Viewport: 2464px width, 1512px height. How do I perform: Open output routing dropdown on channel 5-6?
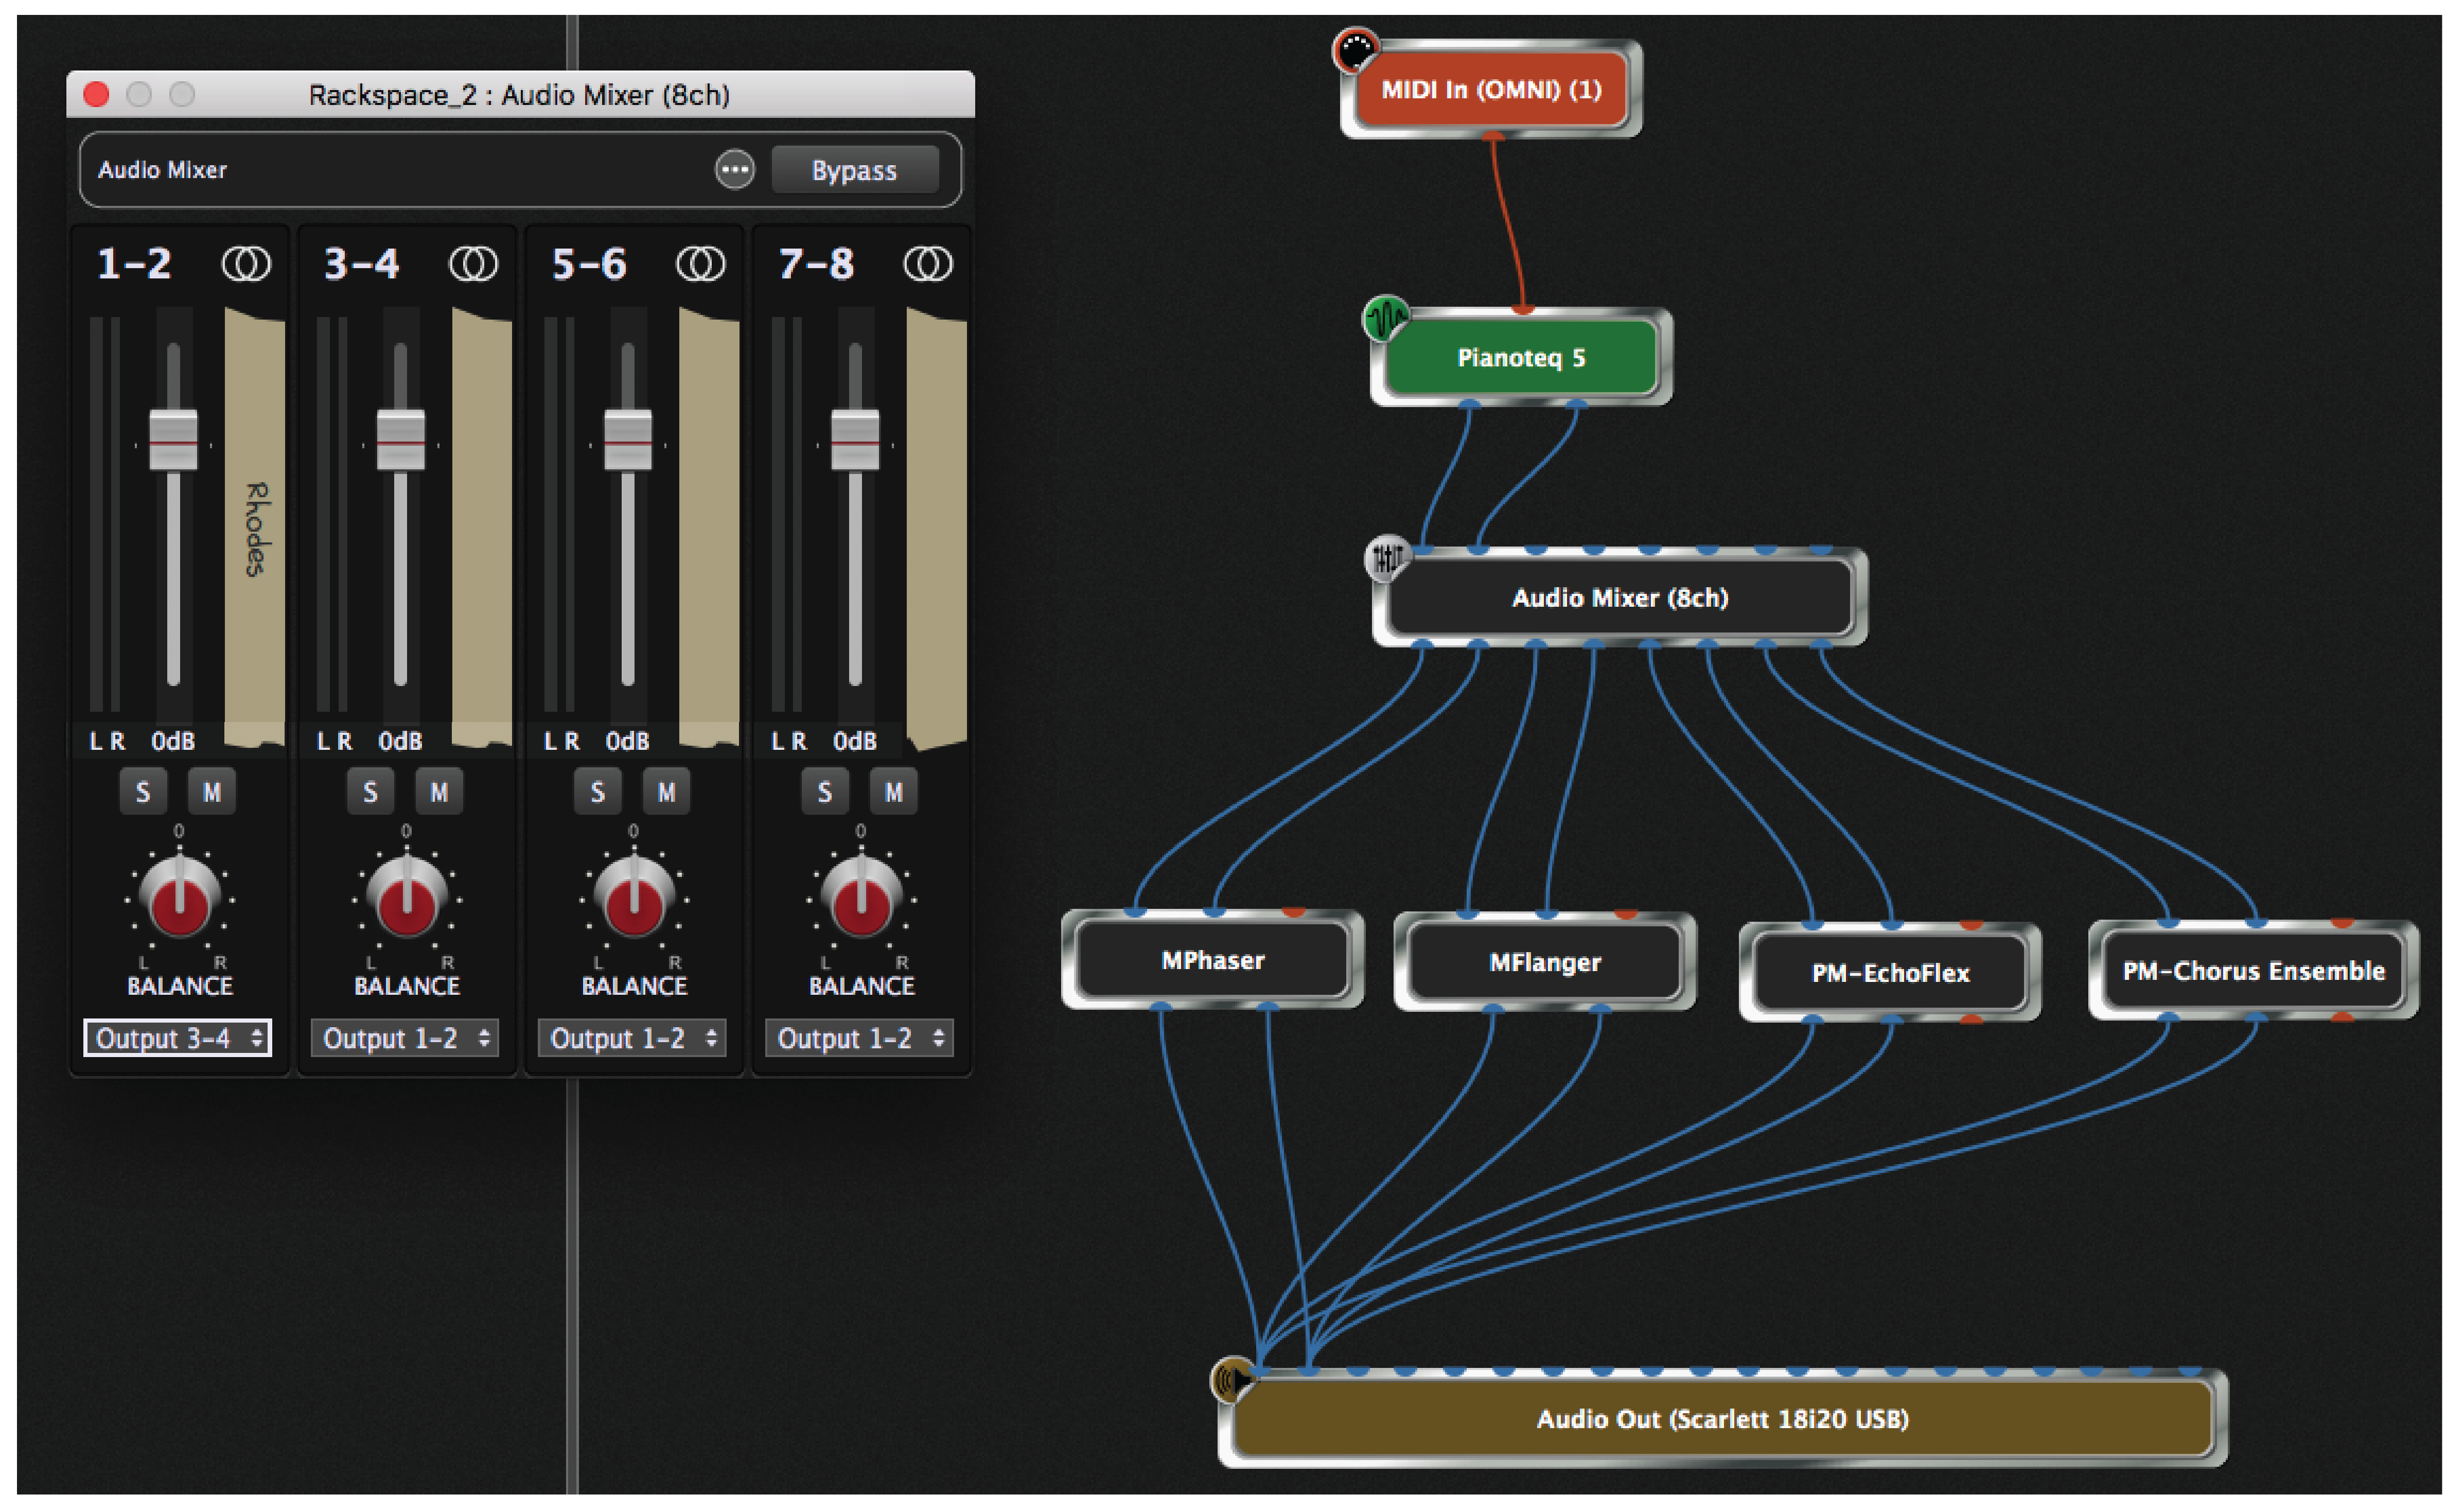[x=633, y=1038]
